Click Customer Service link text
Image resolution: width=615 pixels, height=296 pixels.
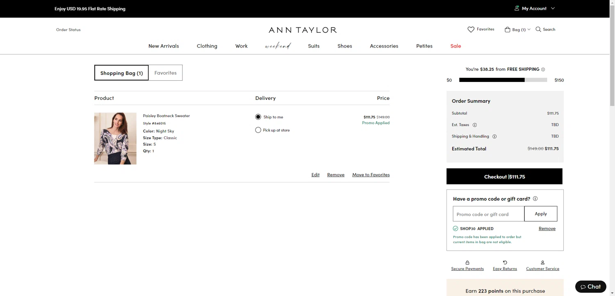click(x=542, y=269)
